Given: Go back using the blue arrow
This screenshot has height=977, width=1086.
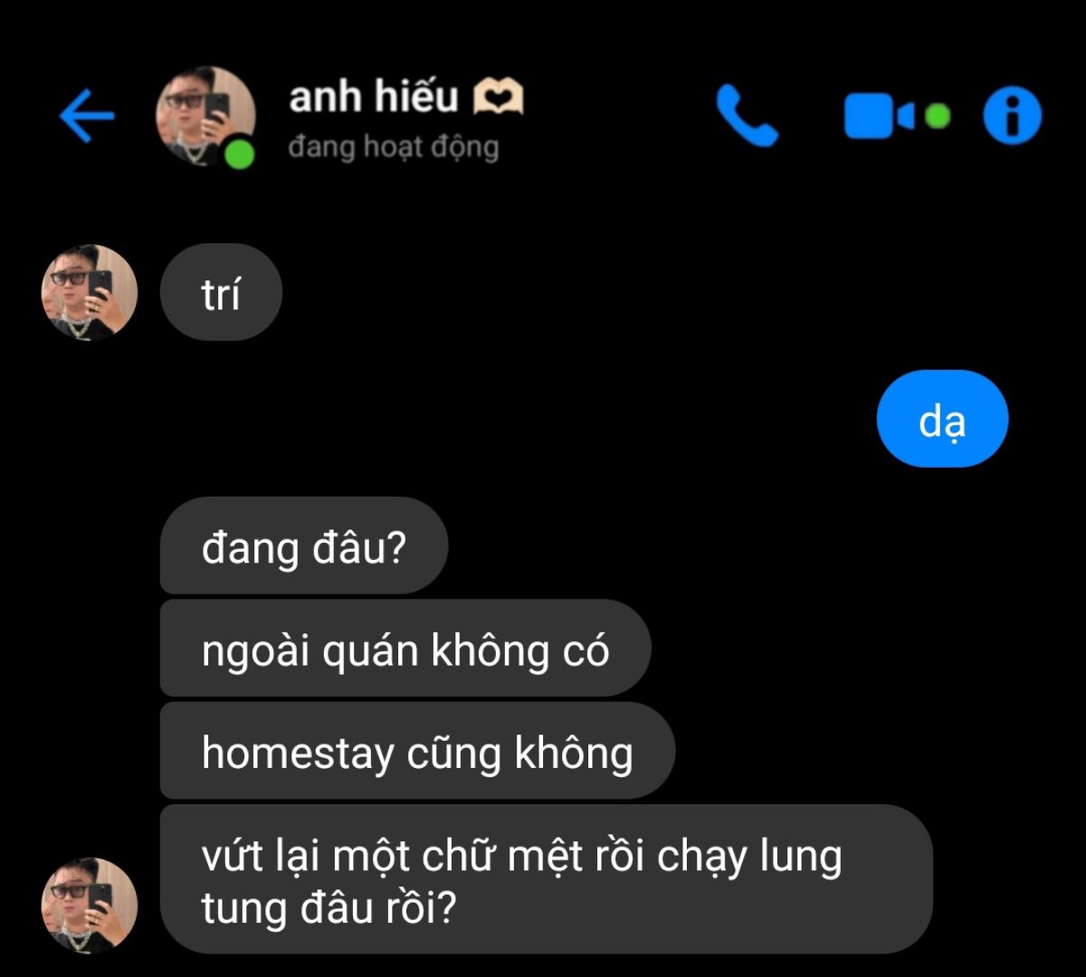Looking at the screenshot, I should click(x=87, y=116).
